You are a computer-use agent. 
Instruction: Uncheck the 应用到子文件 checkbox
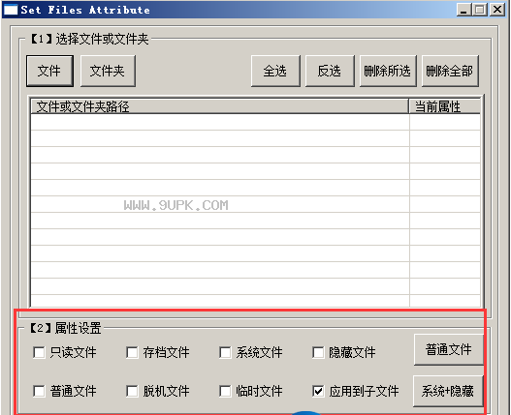(318, 391)
